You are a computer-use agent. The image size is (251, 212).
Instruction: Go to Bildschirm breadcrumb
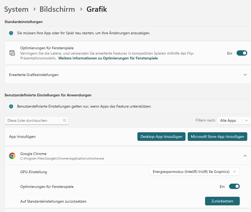57,9
